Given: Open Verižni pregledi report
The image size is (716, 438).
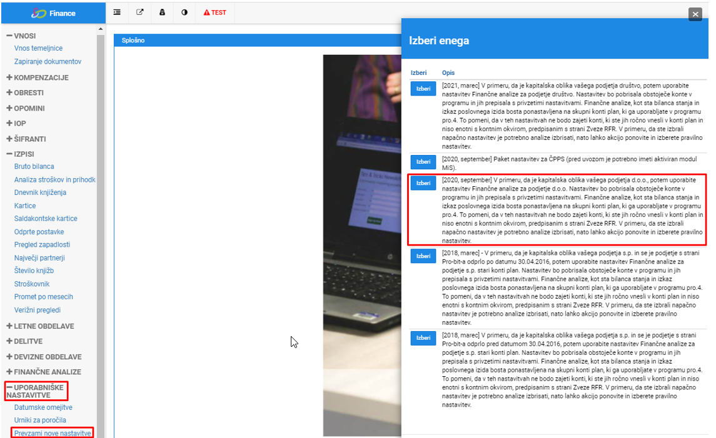Looking at the screenshot, I should (37, 309).
